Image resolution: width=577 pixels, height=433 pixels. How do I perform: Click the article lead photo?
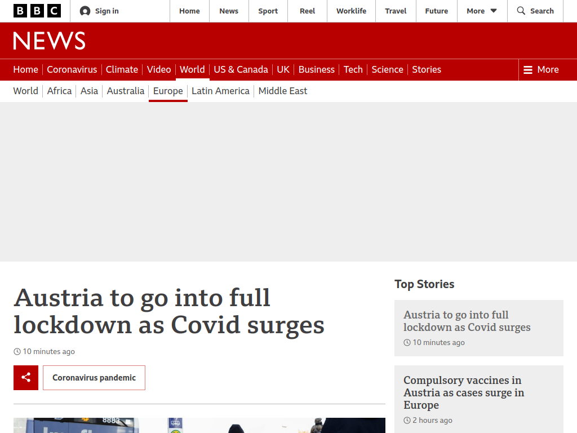point(199,425)
